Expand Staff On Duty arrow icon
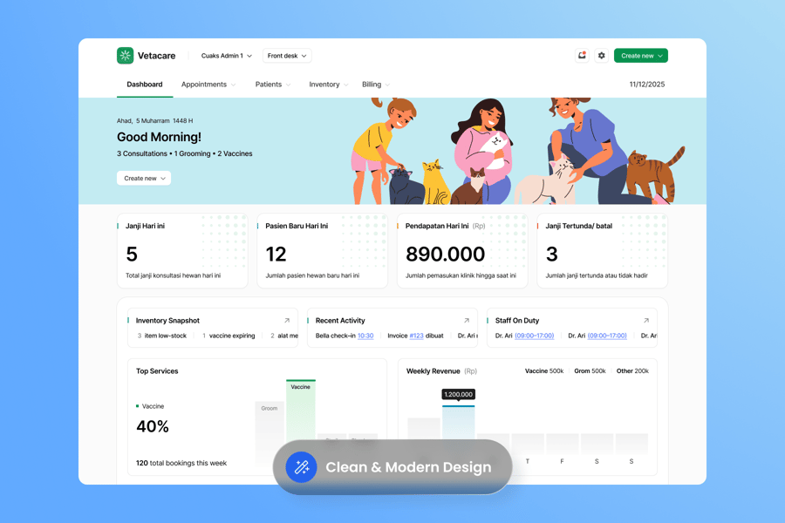This screenshot has height=523, width=785. tap(646, 321)
